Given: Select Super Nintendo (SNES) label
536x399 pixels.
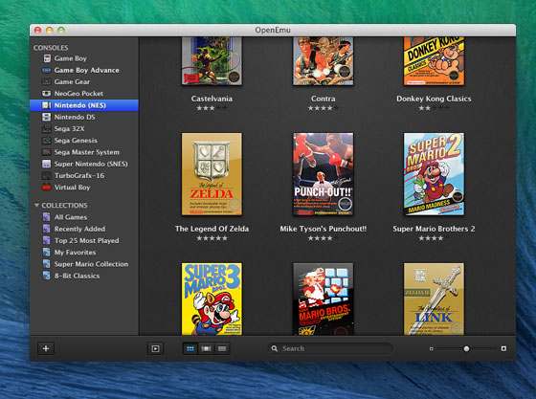Looking at the screenshot, I should [91, 164].
